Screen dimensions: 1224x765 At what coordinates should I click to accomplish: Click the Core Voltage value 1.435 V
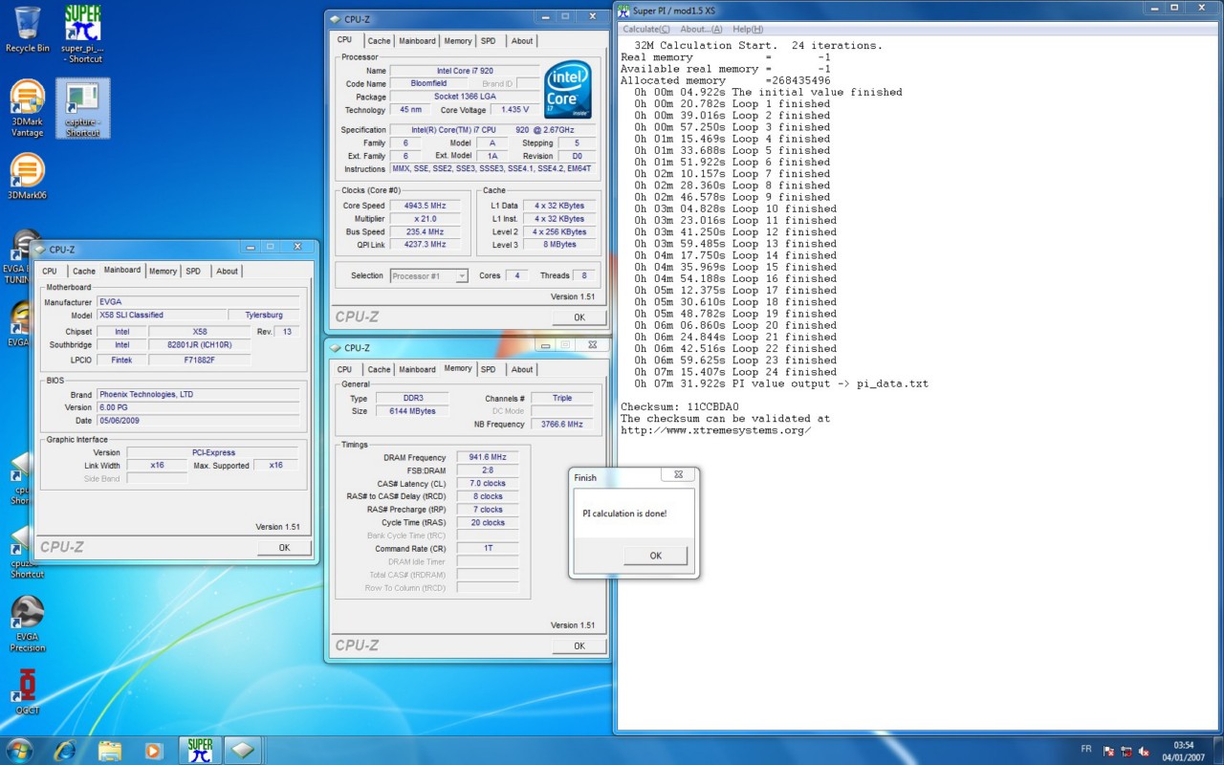click(x=515, y=110)
